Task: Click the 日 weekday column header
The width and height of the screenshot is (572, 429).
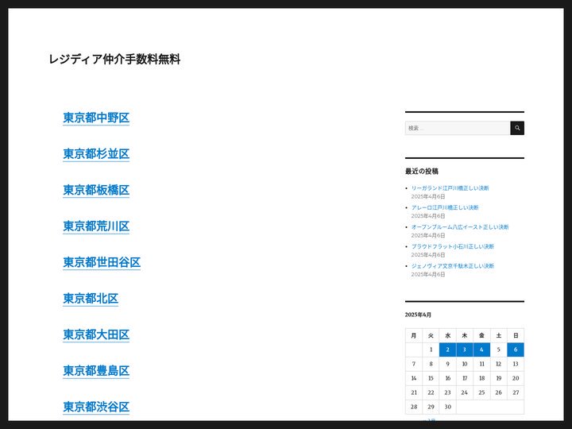Action: [x=516, y=335]
